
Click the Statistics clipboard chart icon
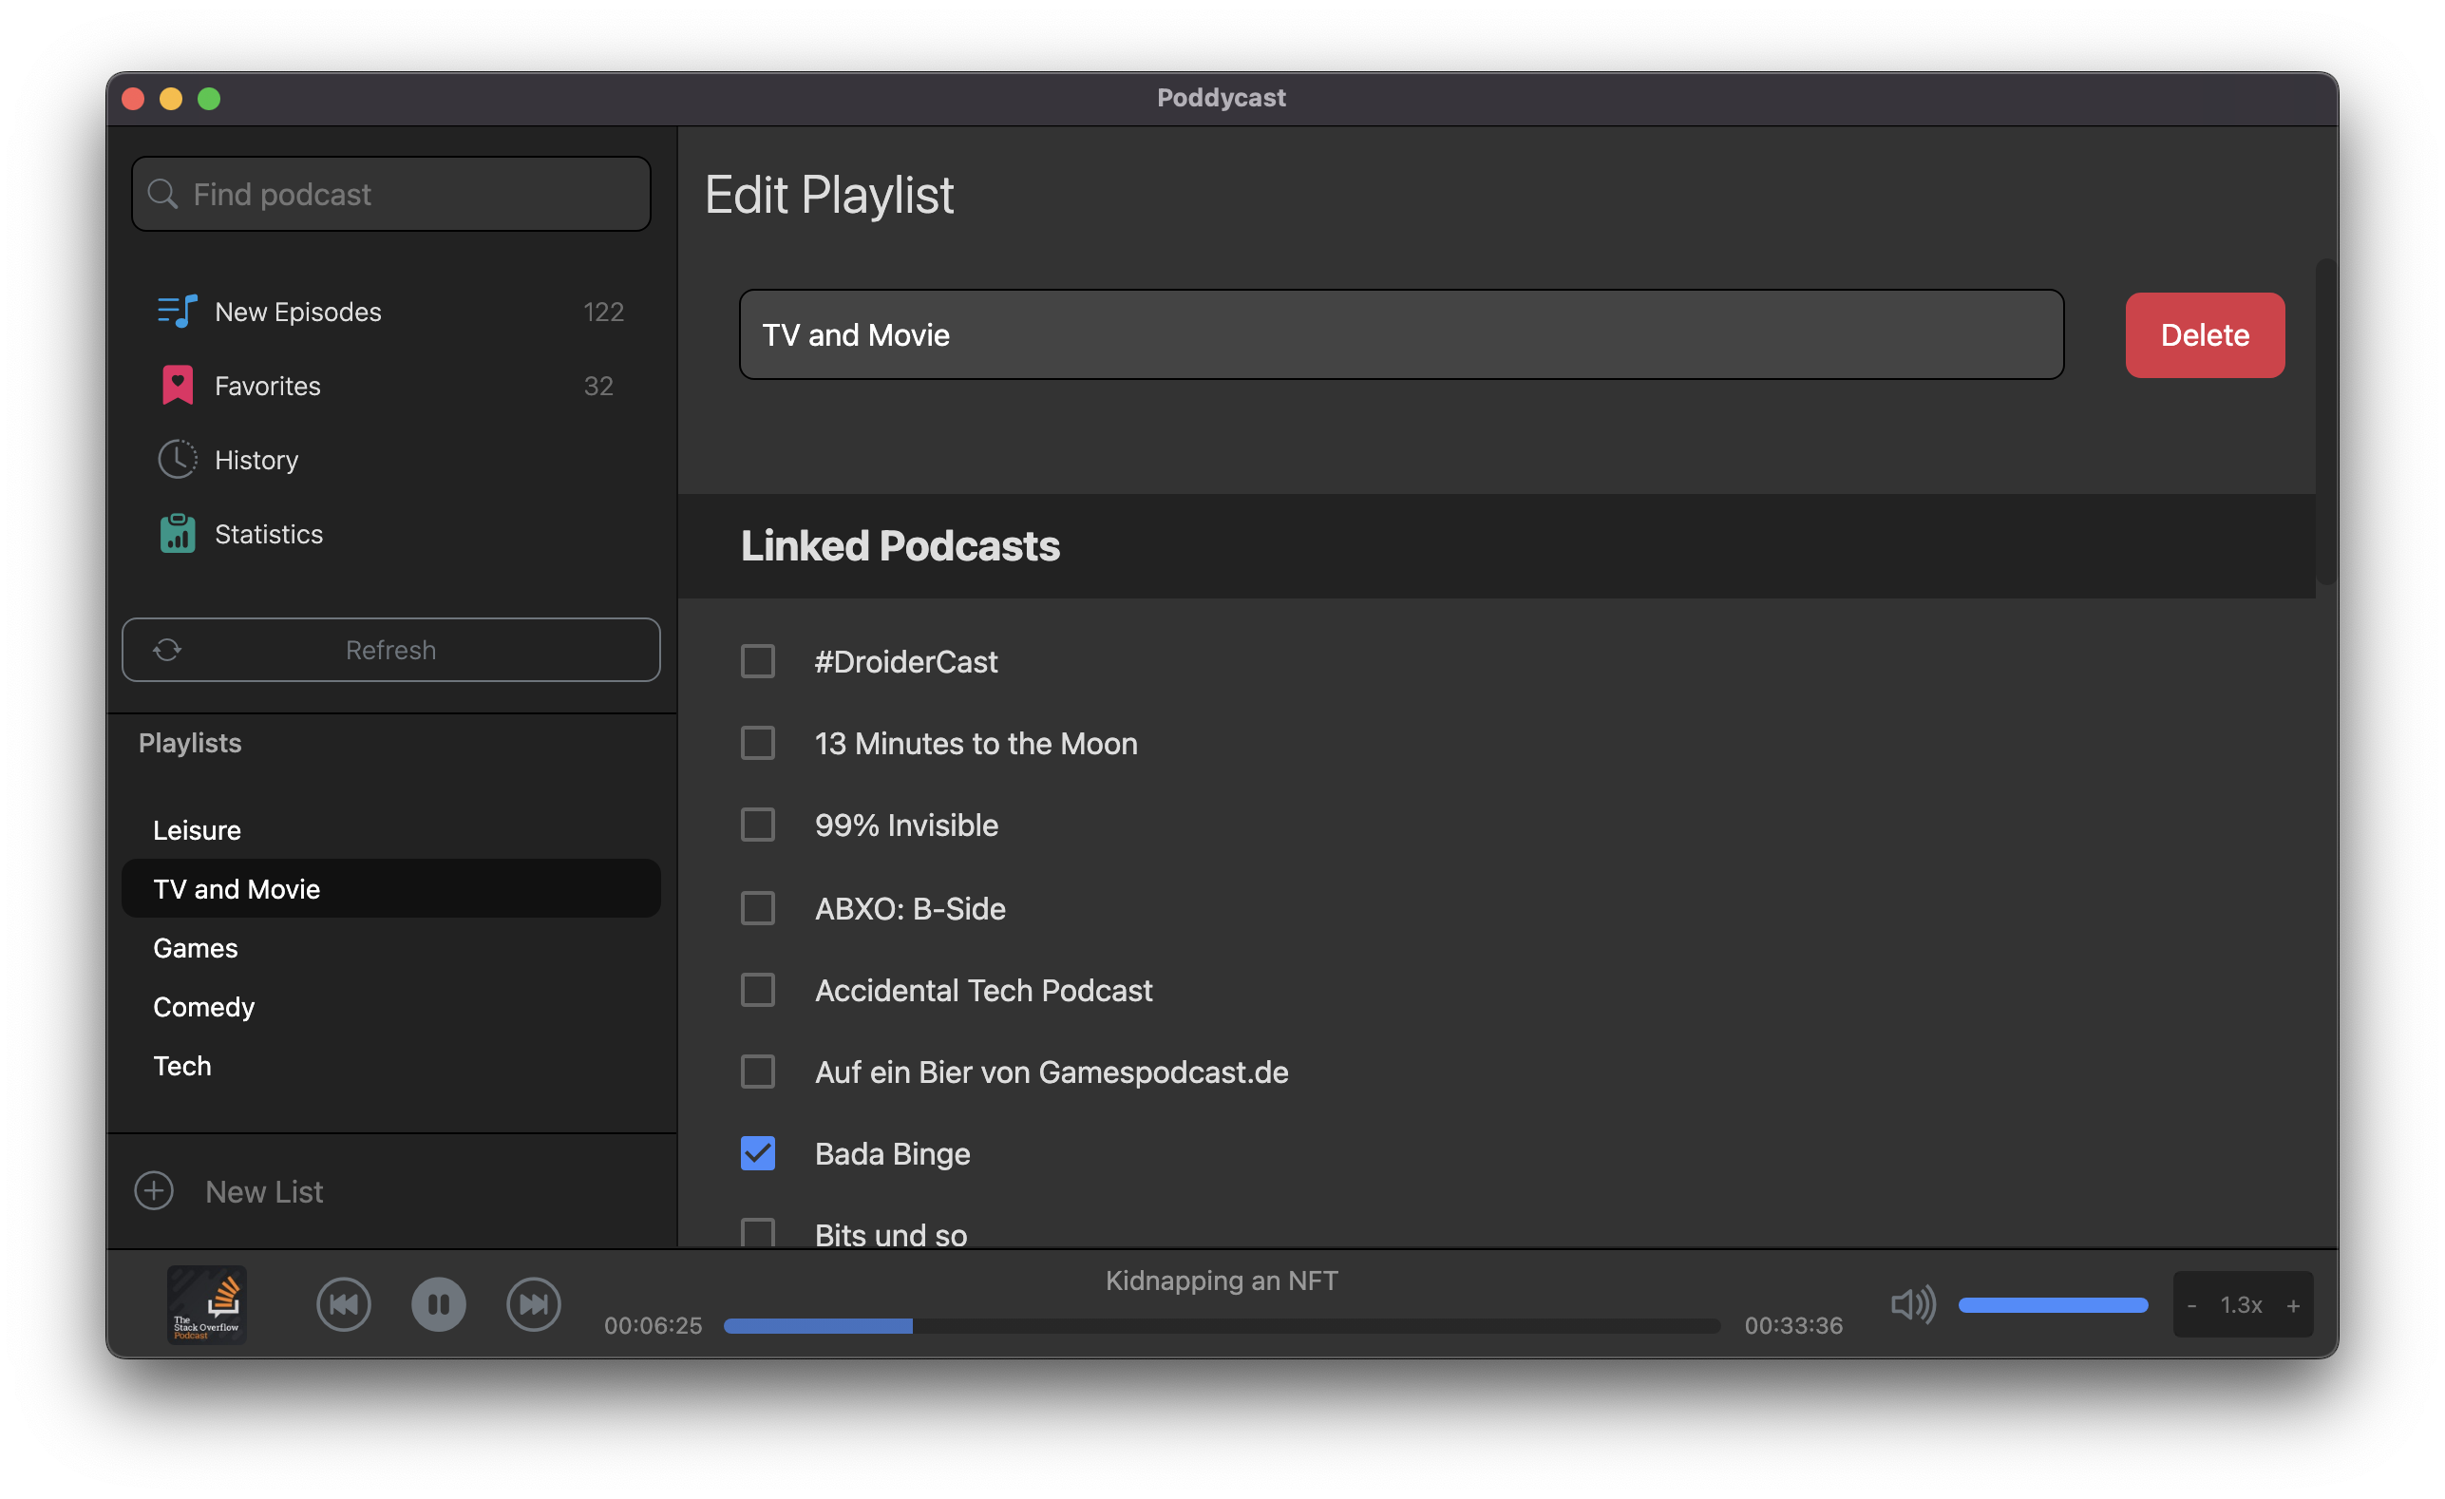click(177, 534)
